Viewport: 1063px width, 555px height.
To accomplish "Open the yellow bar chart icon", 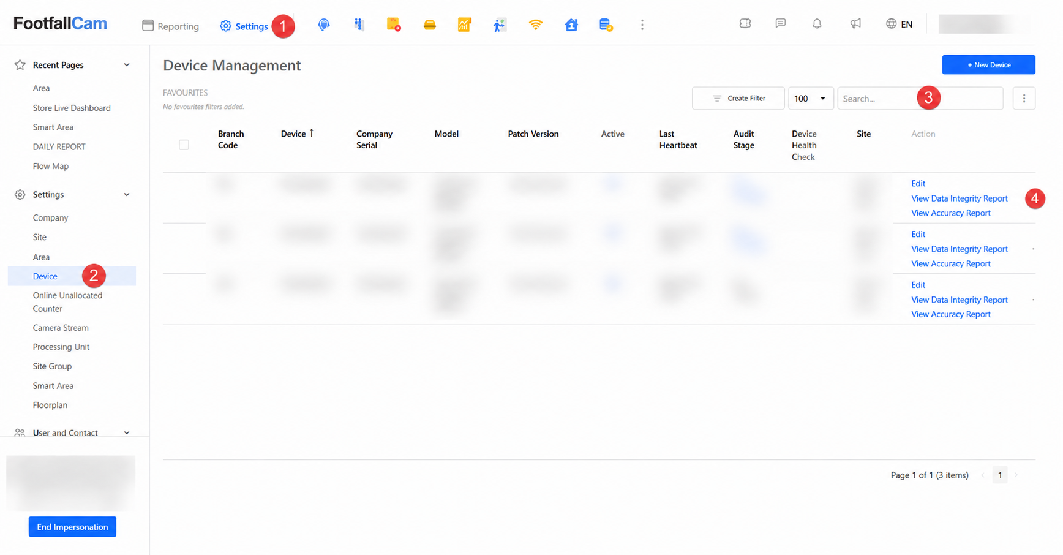I will pyautogui.click(x=464, y=25).
